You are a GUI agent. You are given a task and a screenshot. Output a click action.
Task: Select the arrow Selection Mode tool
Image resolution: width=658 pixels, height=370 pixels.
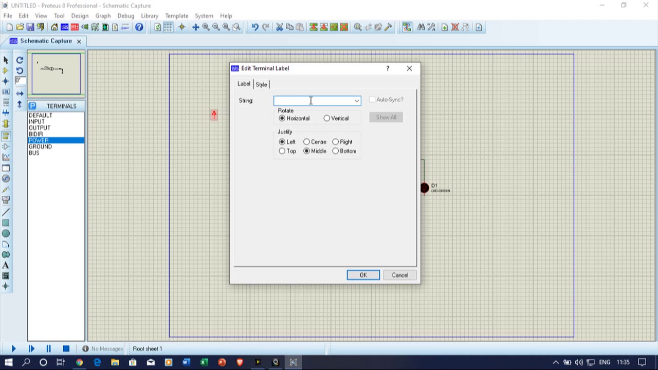[6, 60]
